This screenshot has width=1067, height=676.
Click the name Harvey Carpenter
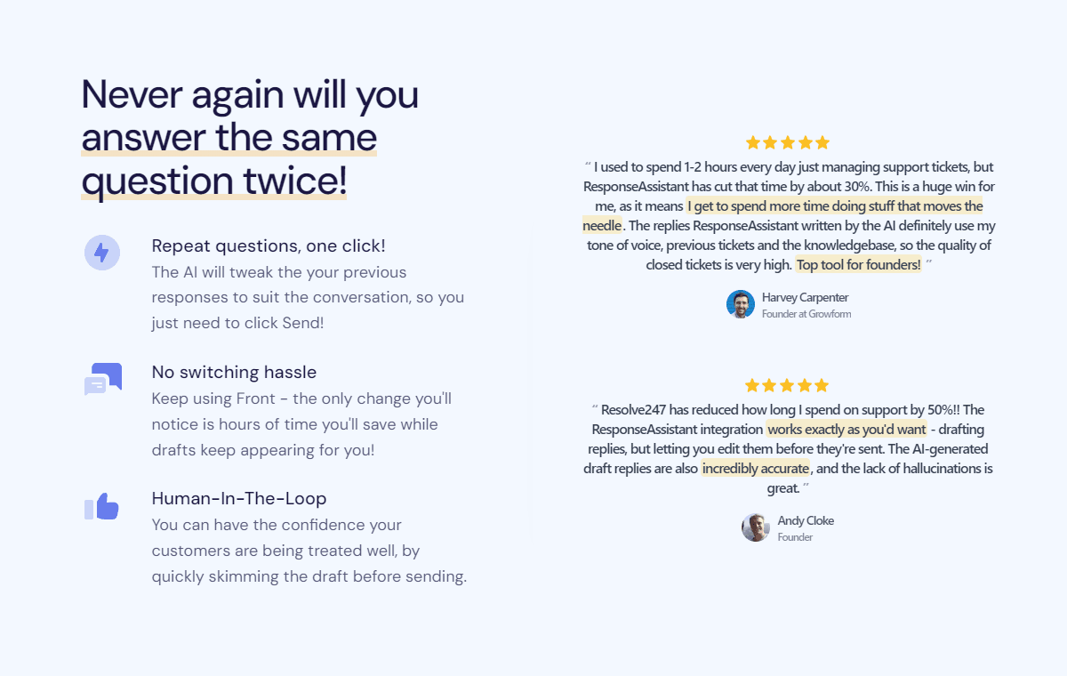click(x=806, y=297)
